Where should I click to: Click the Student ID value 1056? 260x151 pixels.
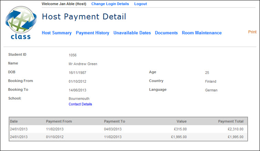click(72, 55)
